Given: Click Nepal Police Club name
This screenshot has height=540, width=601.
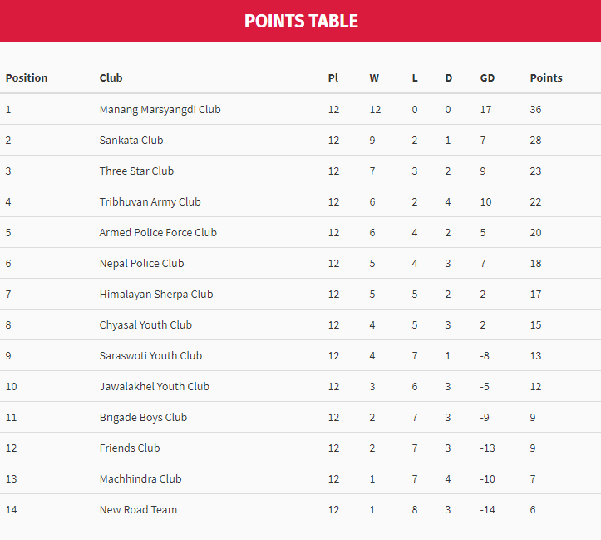Looking at the screenshot, I should pyautogui.click(x=141, y=264).
